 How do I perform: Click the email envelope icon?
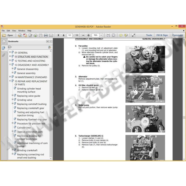click(51, 35)
